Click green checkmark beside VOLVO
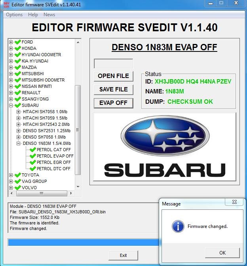The width and height of the screenshot is (247, 266). point(18,188)
